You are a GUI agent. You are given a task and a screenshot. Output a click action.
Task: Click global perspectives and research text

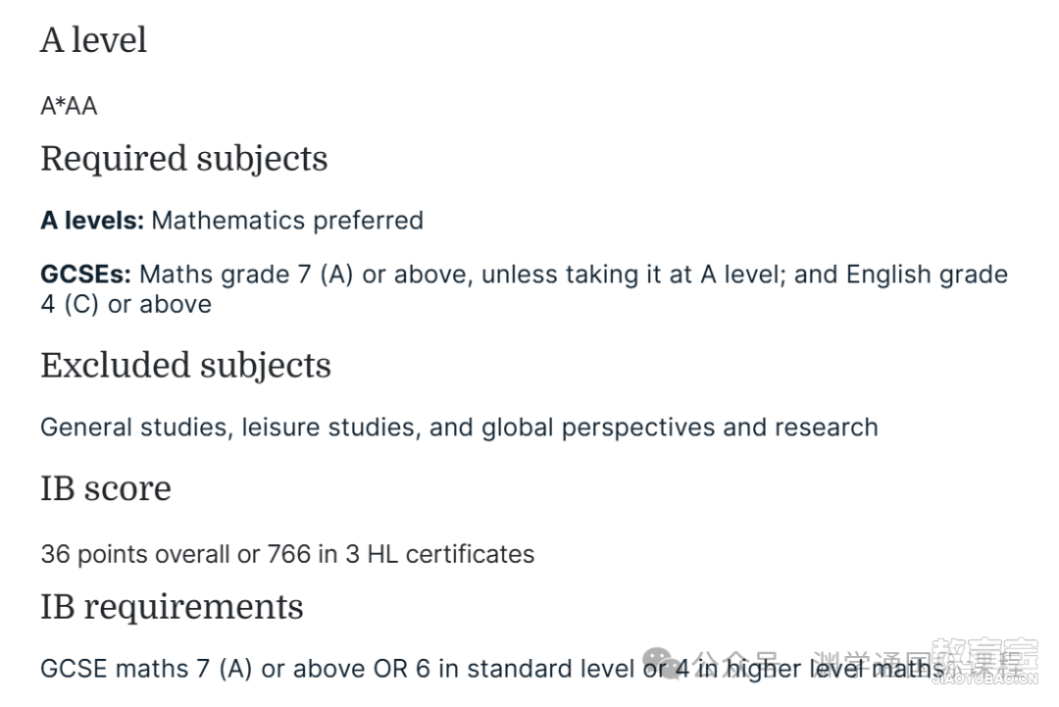click(680, 428)
